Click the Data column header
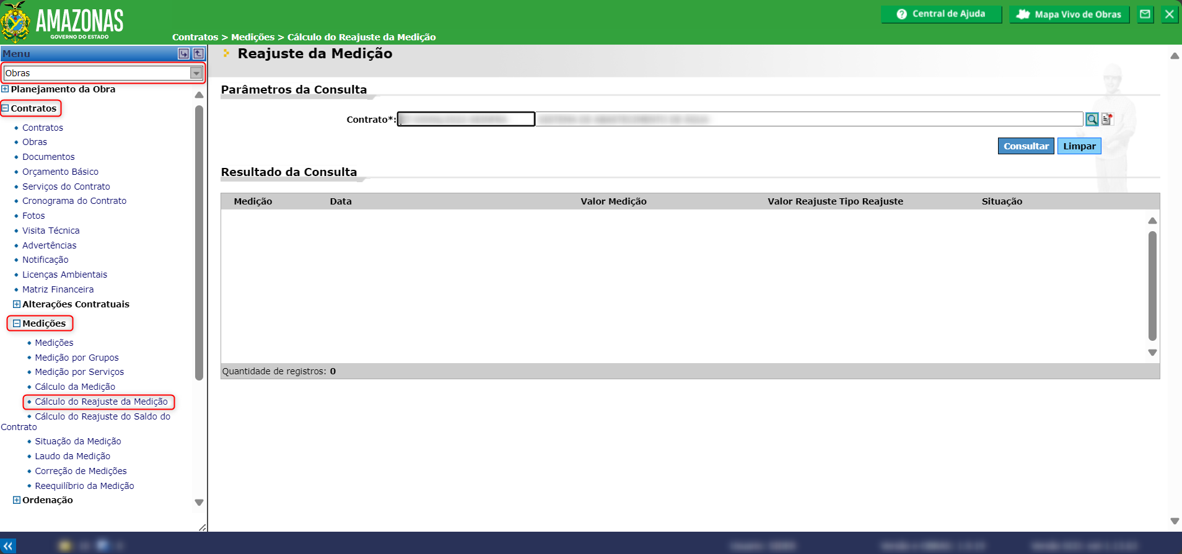The image size is (1182, 554). tap(341, 201)
